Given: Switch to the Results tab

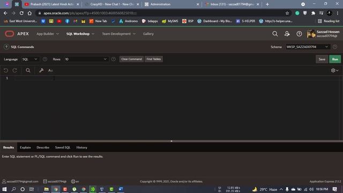Looking at the screenshot, I should tap(9, 147).
